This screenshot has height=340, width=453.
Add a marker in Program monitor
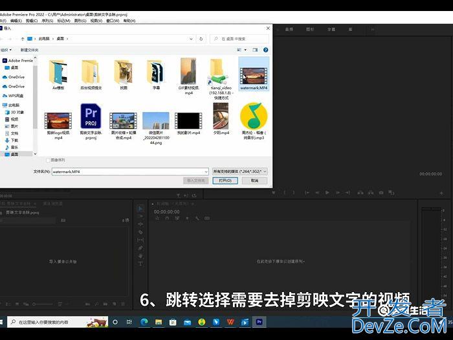click(x=274, y=192)
